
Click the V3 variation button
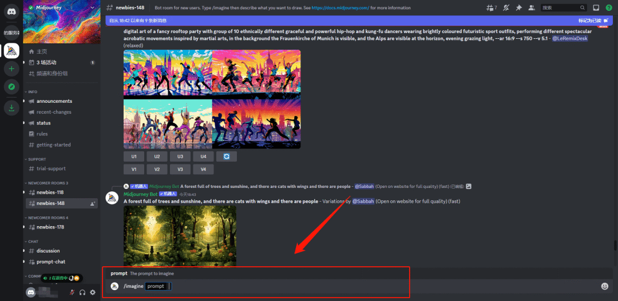point(180,169)
